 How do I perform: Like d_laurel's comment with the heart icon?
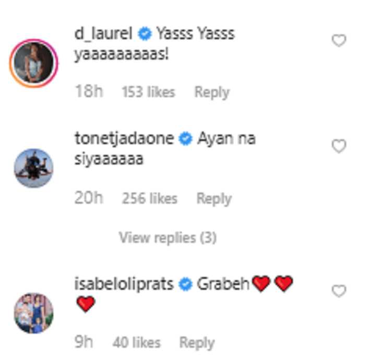339,40
